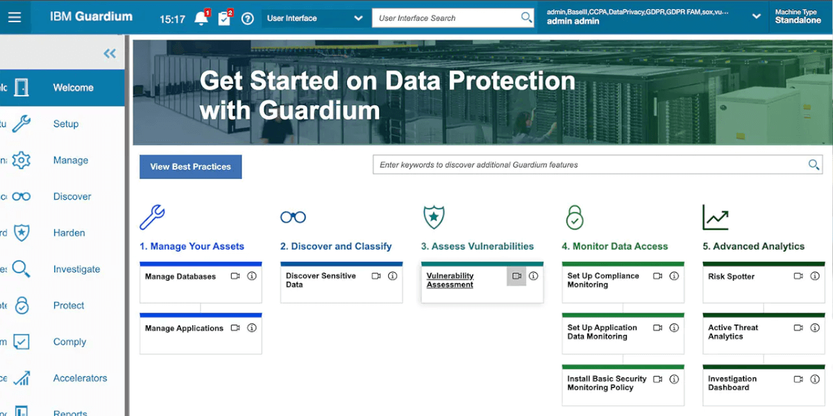Open the hamburger navigation menu
Screen dimensions: 833x416
point(15,17)
